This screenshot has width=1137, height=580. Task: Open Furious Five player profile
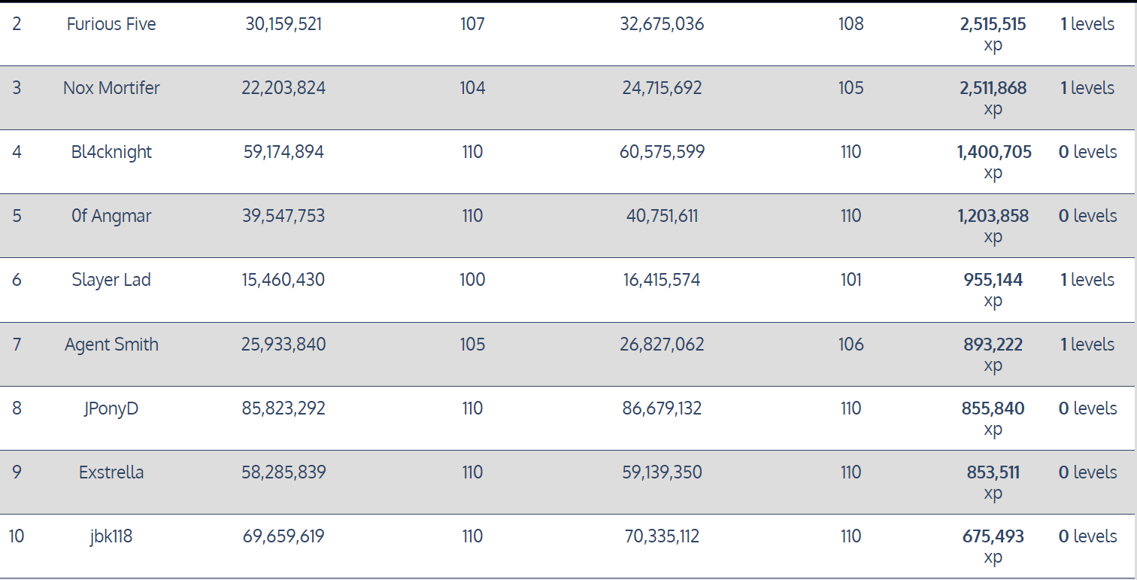pos(111,24)
